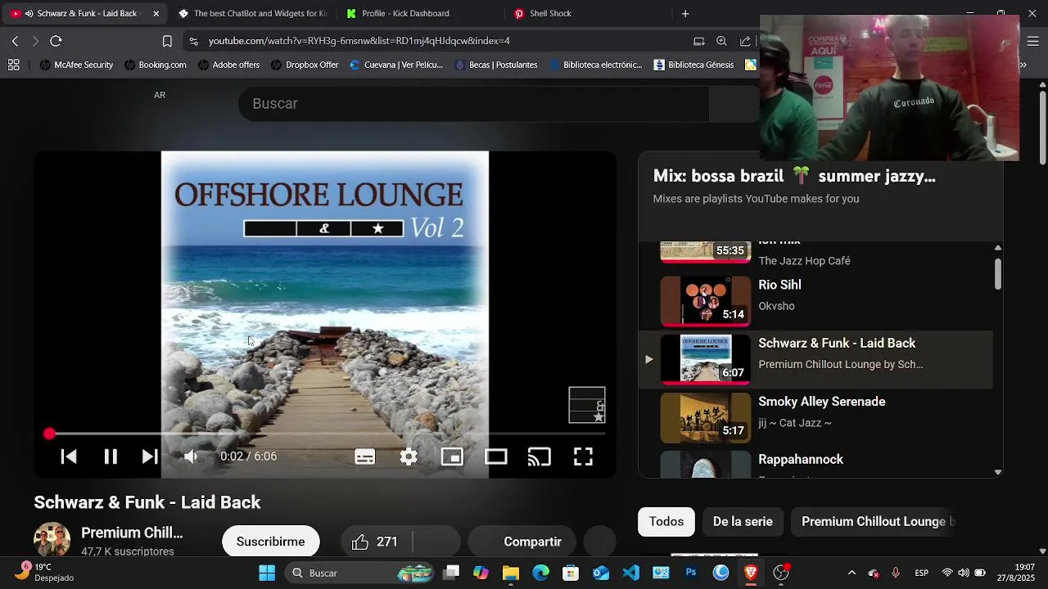Focus the YouTube Buscar search field

pyautogui.click(x=473, y=104)
